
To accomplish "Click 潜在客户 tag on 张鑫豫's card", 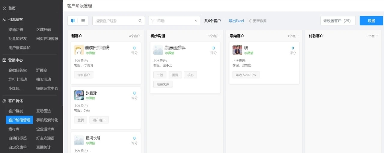I will pyautogui.click(x=99, y=120).
